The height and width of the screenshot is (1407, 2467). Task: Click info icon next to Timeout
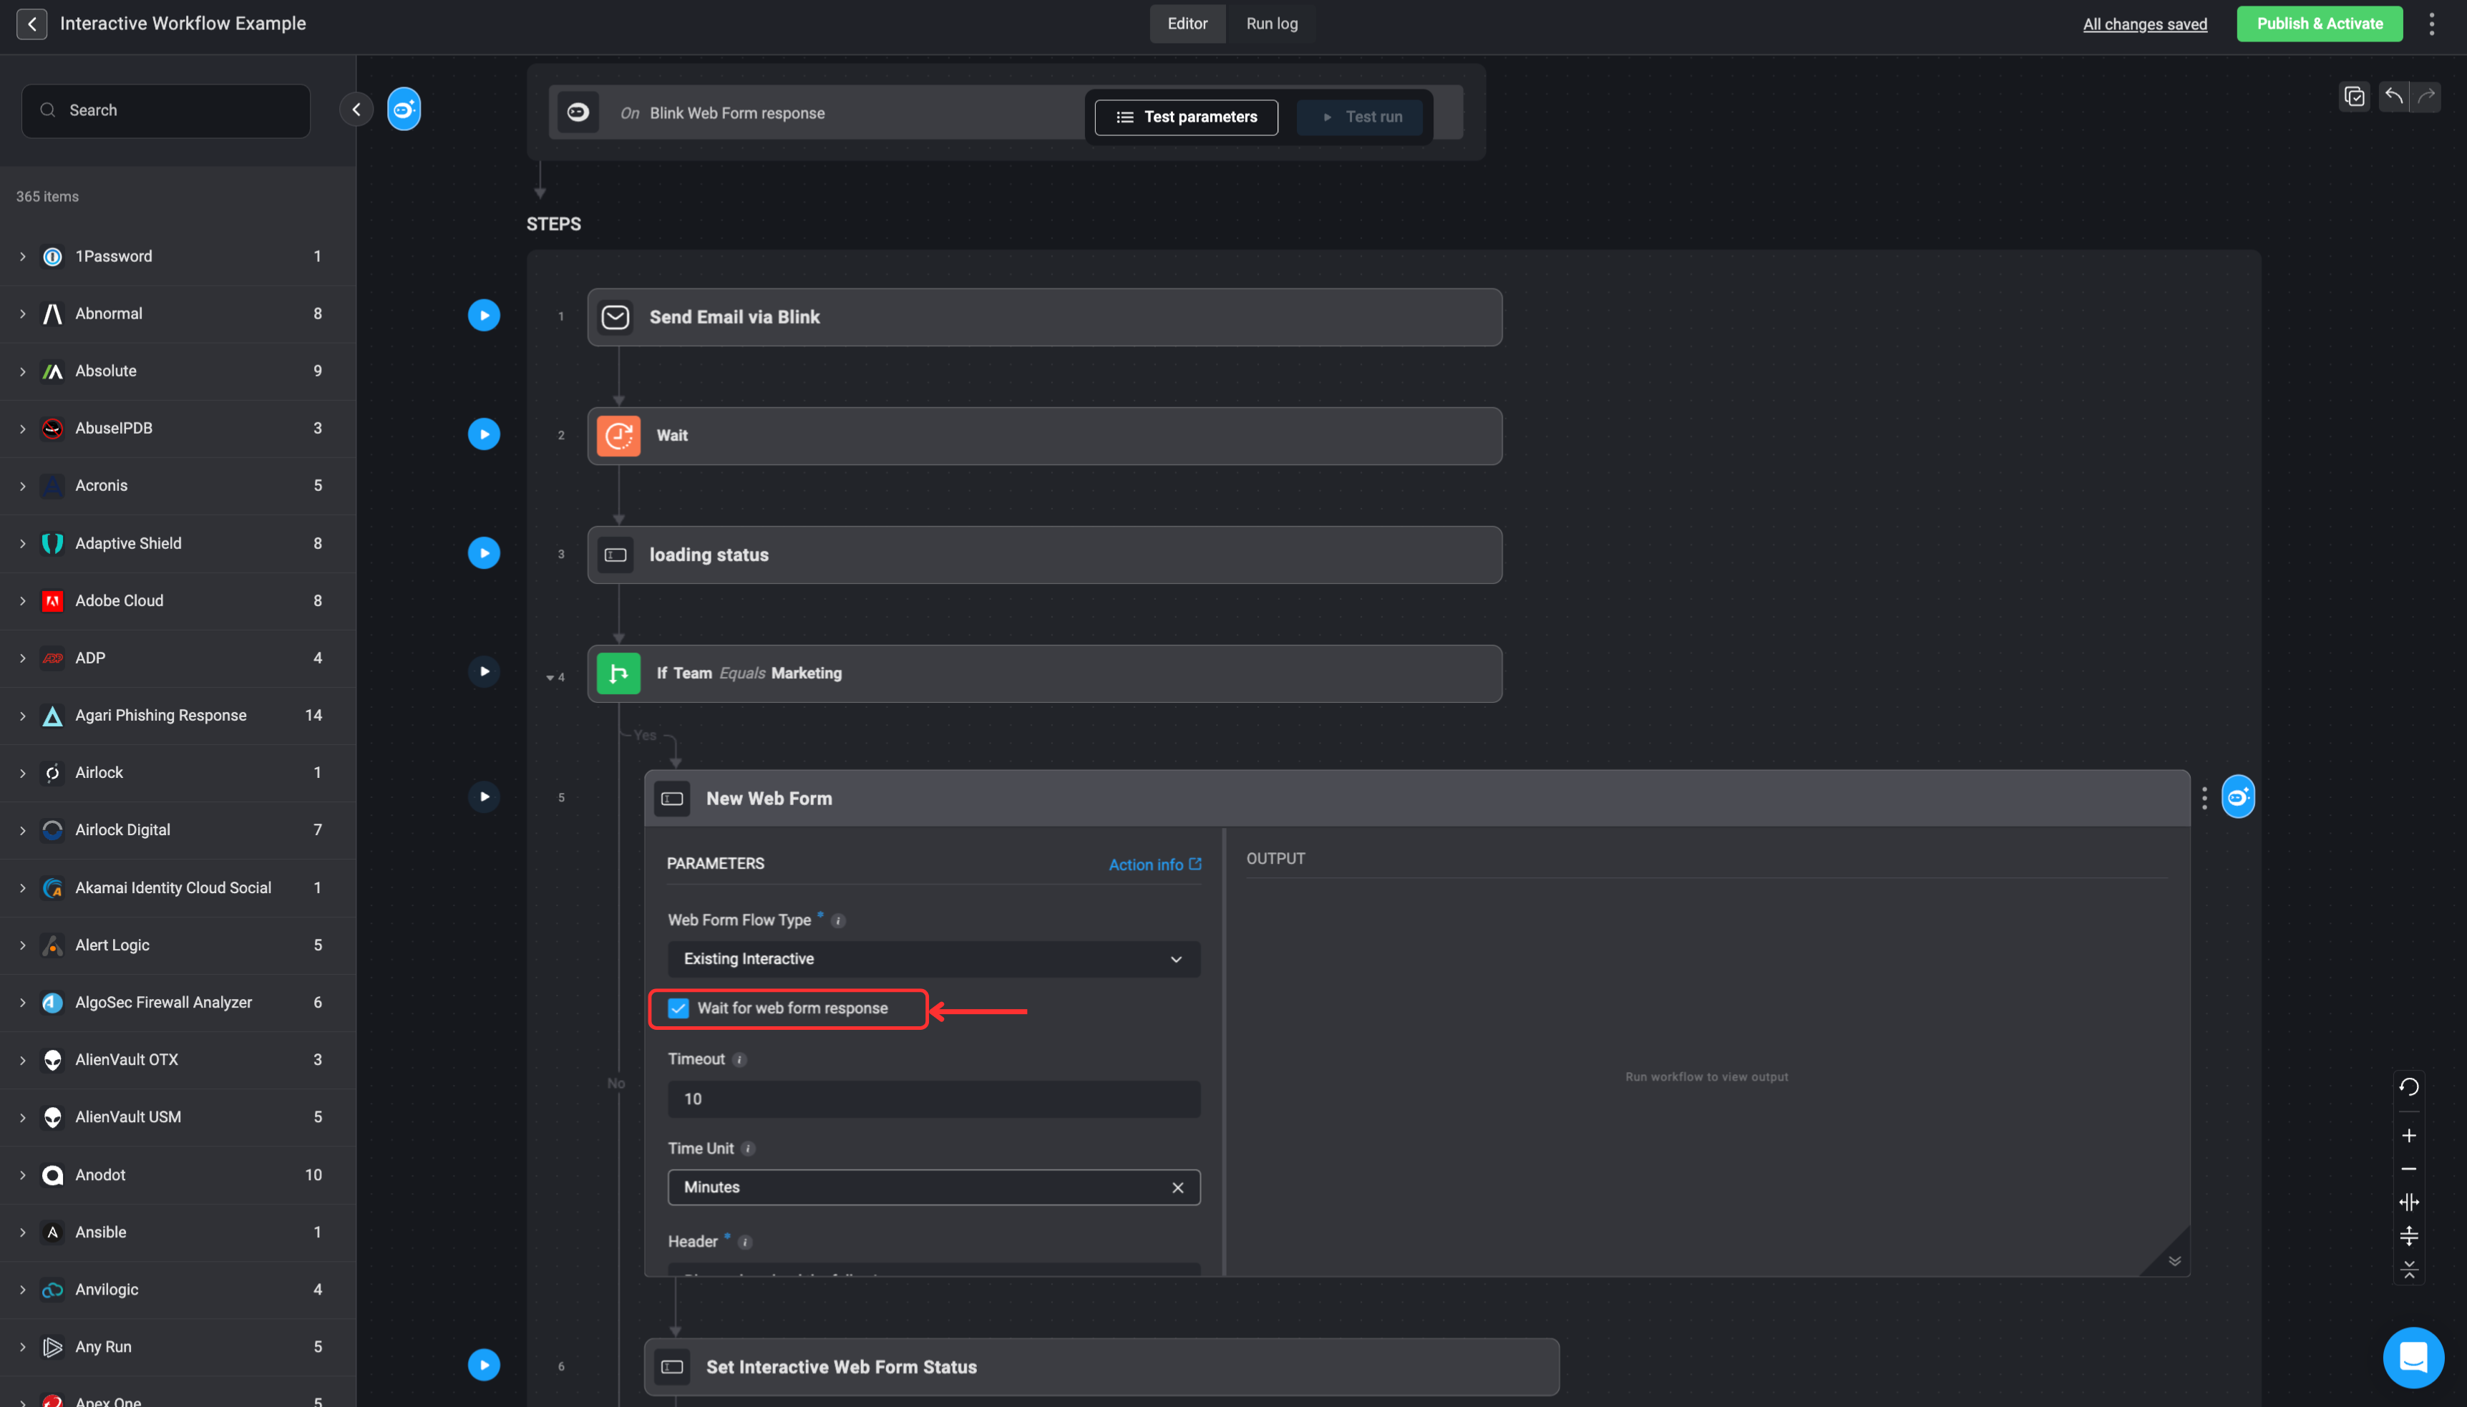point(739,1060)
